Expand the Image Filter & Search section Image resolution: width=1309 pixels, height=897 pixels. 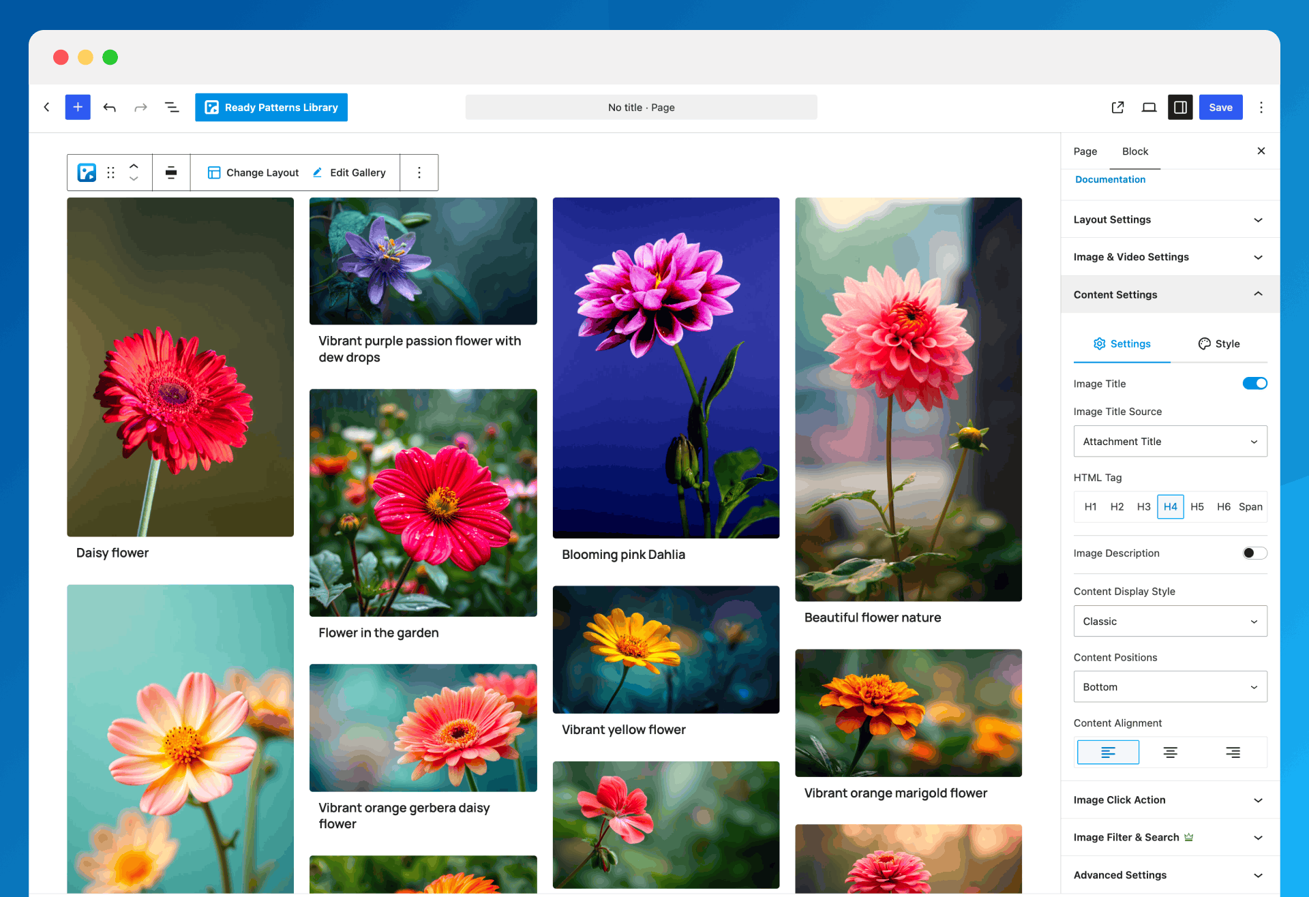[x=1170, y=837]
